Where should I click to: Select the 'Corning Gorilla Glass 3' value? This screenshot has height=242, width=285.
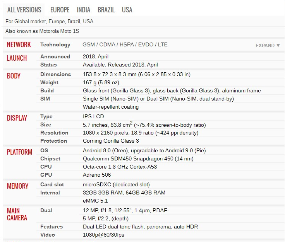tap(111, 141)
